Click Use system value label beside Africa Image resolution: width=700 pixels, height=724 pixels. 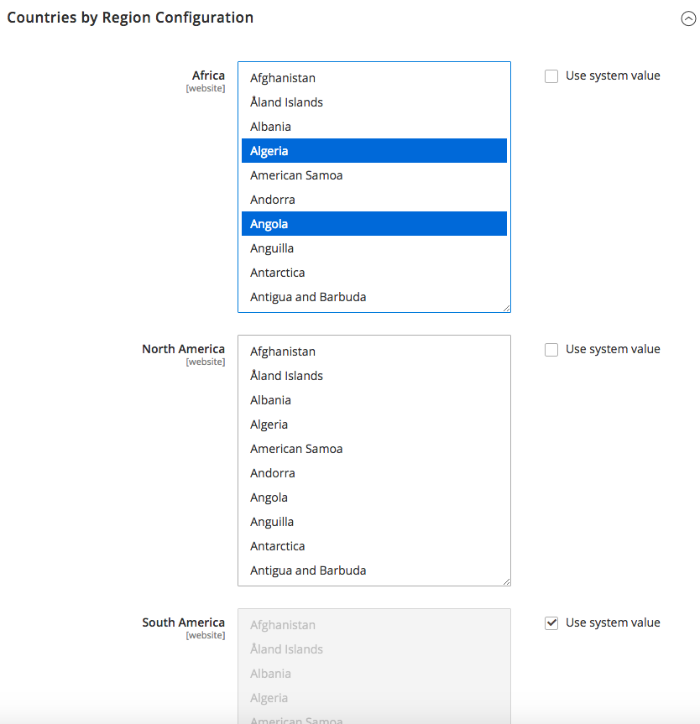click(x=613, y=76)
